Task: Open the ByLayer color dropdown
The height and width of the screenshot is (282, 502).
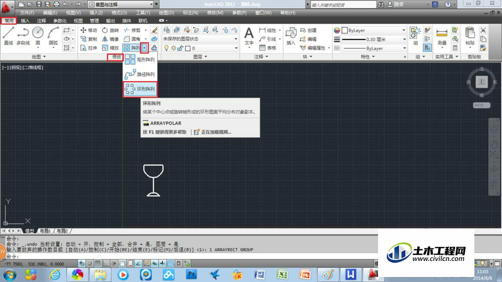Action: (x=374, y=30)
